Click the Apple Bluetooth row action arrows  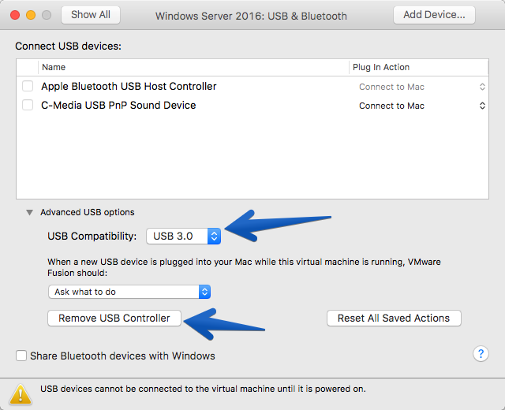482,87
